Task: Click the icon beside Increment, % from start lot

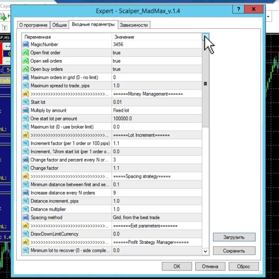Action: tap(25, 151)
